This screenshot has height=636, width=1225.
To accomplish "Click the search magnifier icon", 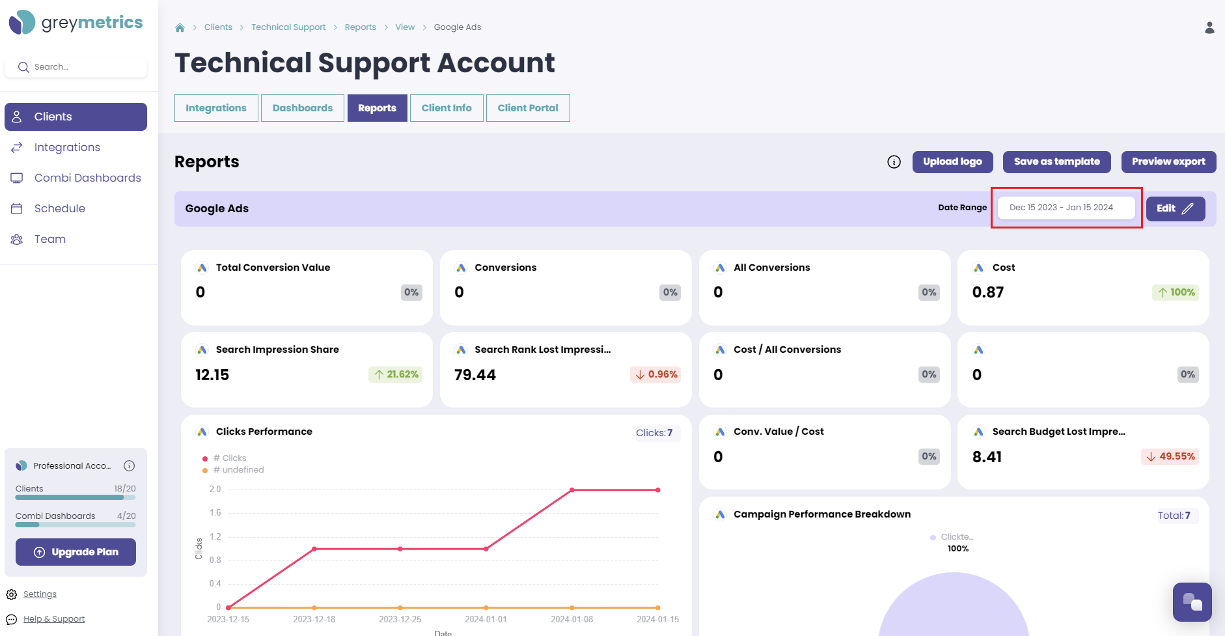I will (23, 67).
